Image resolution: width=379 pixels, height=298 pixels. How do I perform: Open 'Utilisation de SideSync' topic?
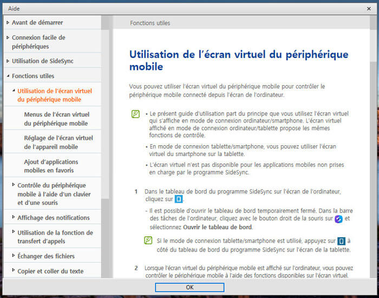pyautogui.click(x=44, y=61)
